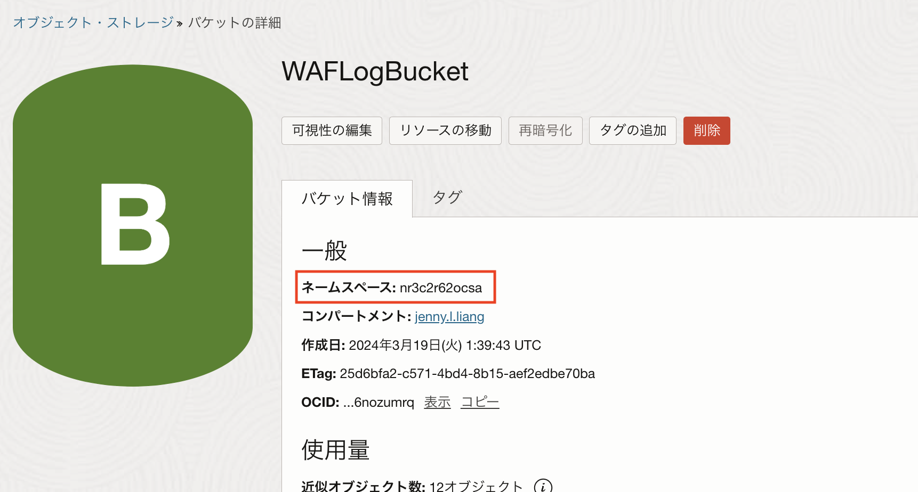The image size is (918, 492).
Task: Click the 再暗号化 button
Action: [x=545, y=130]
